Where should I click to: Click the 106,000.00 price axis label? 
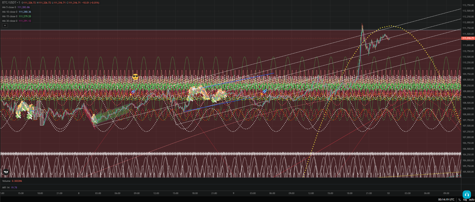click(x=468, y=160)
